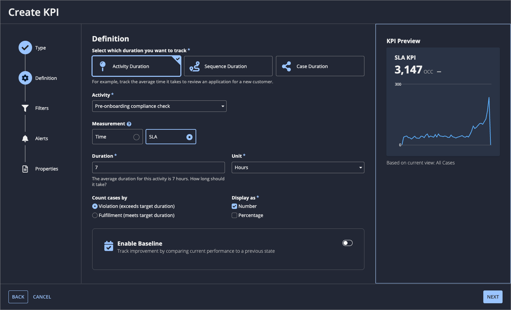Image resolution: width=511 pixels, height=310 pixels.
Task: Select the Activity Duration card
Action: point(136,66)
